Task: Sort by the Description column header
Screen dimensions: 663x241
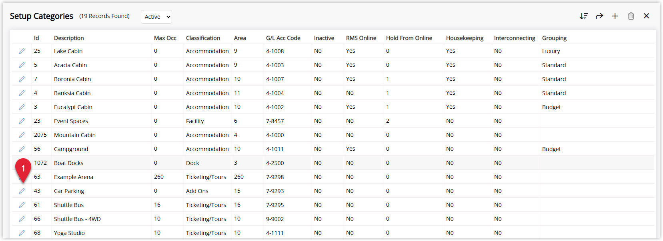Action: pos(69,38)
